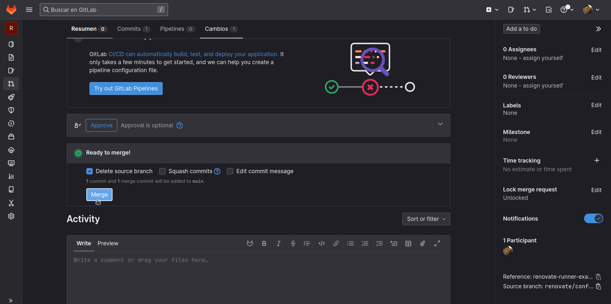This screenshot has width=611, height=304.
Task: Open the Squash commits help icon
Action: [x=217, y=171]
